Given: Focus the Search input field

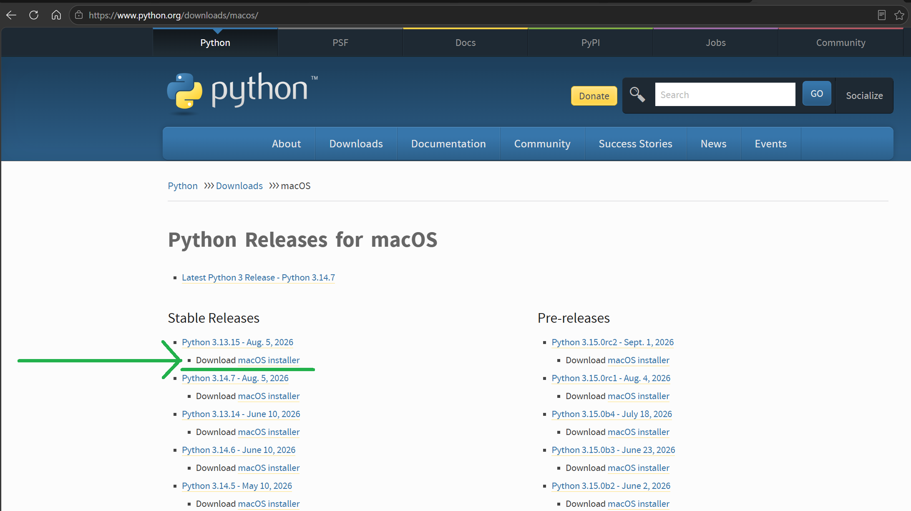Looking at the screenshot, I should point(725,94).
